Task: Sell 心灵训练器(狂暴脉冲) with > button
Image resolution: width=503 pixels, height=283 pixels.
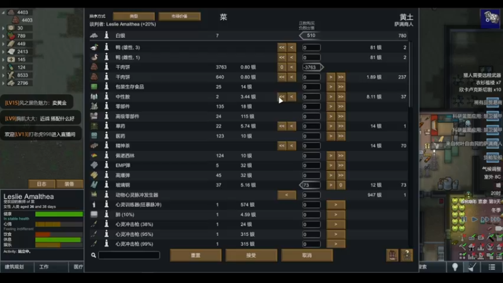Action: [x=336, y=205]
